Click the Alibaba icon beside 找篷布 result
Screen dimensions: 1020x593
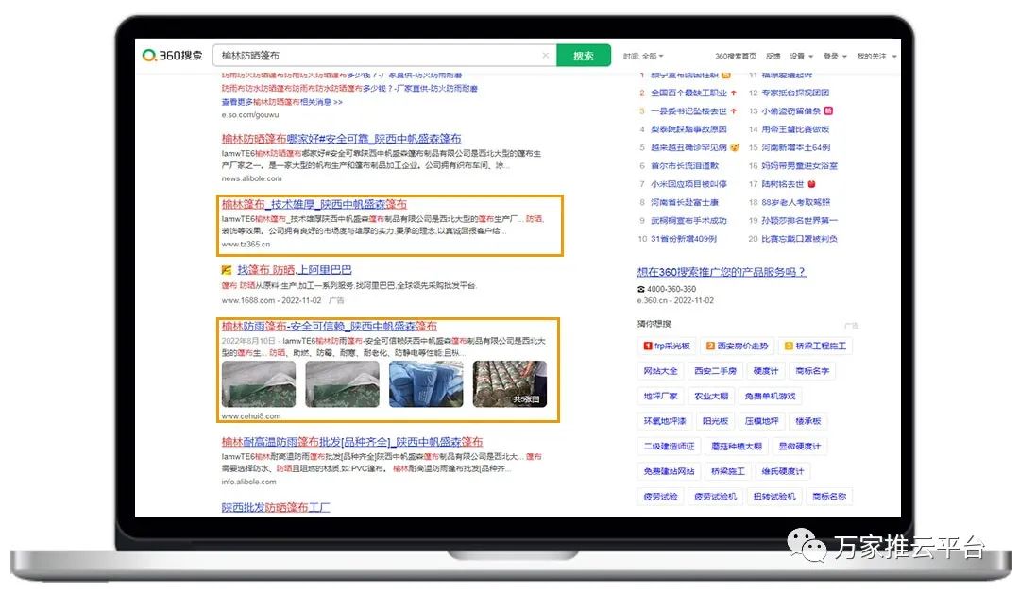(227, 270)
